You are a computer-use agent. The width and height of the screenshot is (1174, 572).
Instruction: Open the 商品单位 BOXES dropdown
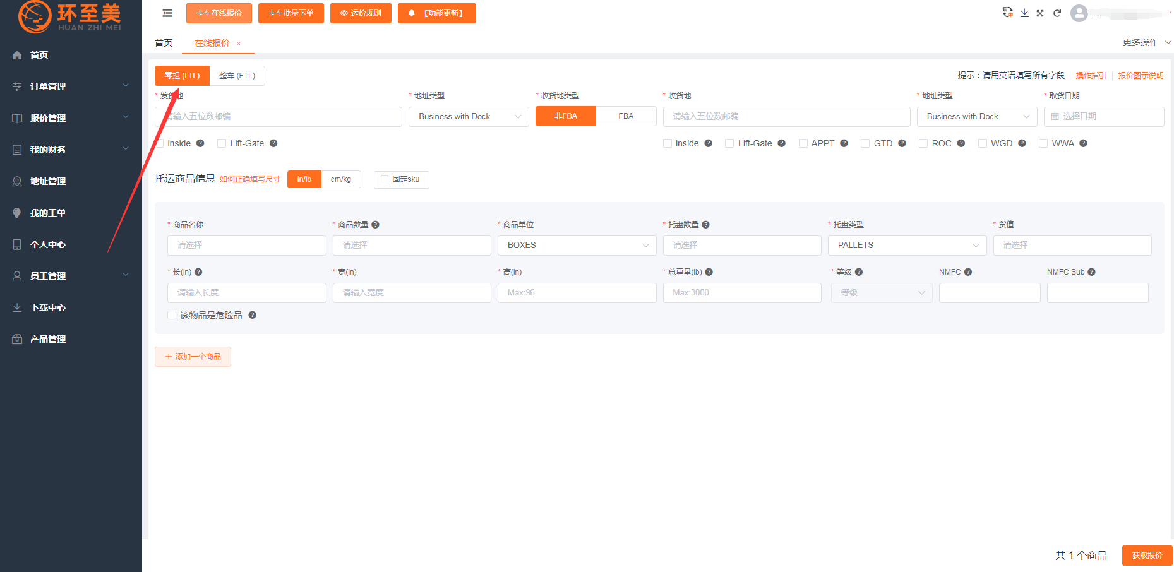pos(577,246)
